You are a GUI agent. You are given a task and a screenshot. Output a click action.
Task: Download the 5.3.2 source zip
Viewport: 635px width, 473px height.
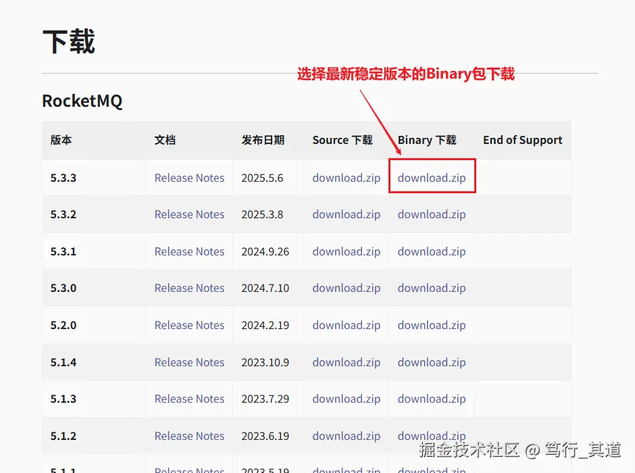coord(347,214)
